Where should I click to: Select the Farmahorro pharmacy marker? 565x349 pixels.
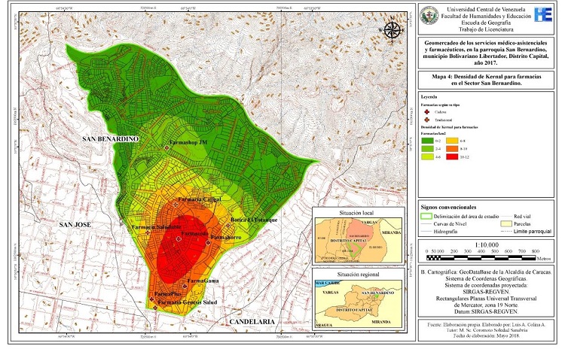(206, 242)
